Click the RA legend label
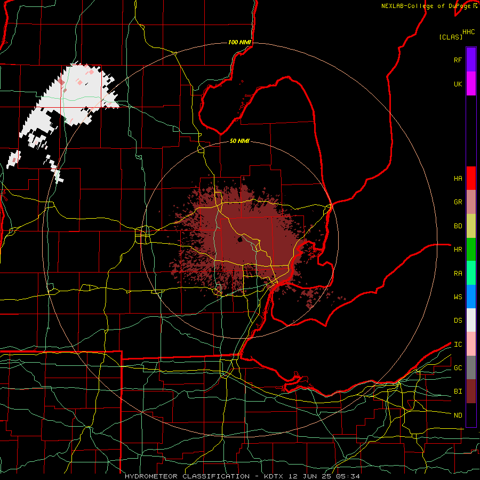Screen dimensions: 480x480 point(458,273)
